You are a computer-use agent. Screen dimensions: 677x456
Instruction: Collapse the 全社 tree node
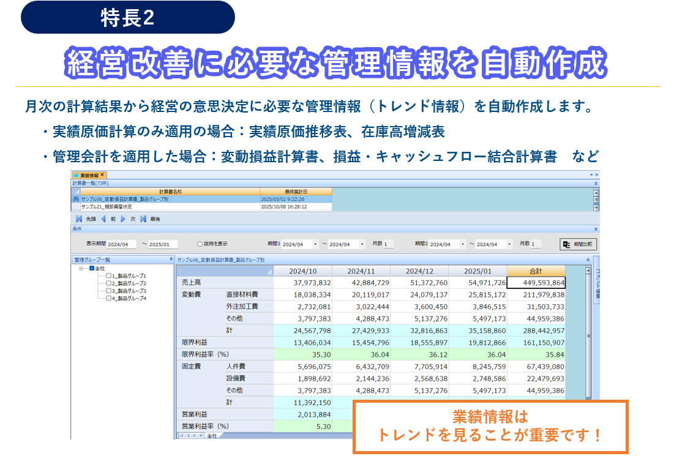pyautogui.click(x=81, y=269)
